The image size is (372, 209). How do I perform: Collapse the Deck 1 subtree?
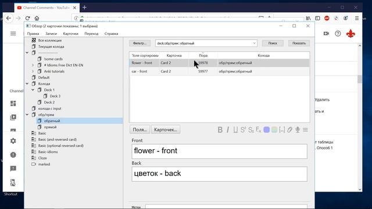click(33, 90)
